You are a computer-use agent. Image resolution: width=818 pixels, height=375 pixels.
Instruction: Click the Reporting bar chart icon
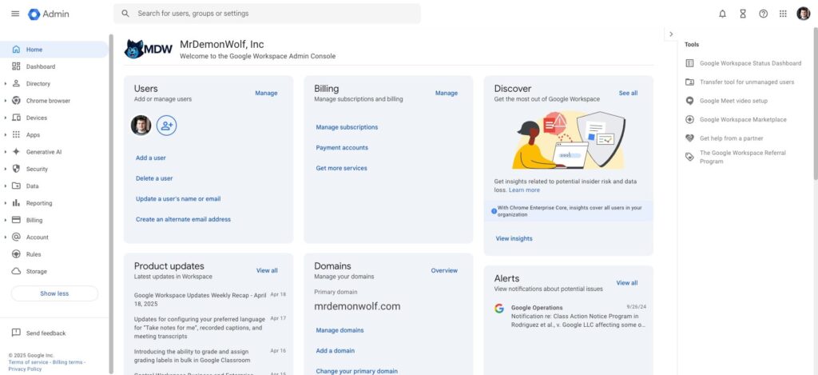[x=16, y=203]
